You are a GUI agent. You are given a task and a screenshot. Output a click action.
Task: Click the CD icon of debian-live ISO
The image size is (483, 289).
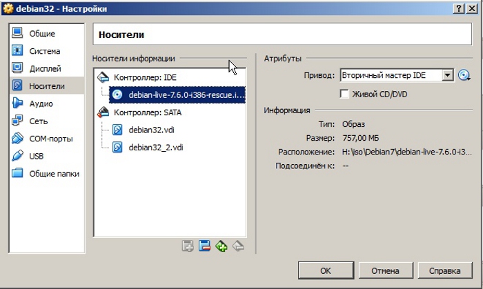tap(117, 94)
